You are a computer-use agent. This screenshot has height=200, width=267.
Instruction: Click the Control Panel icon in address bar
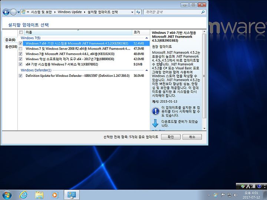[23, 12]
